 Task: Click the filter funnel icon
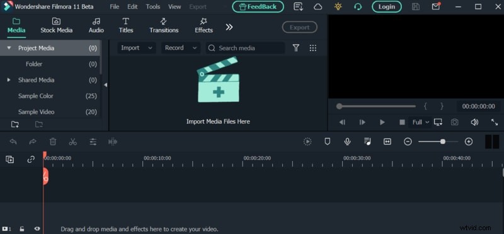[x=295, y=48]
